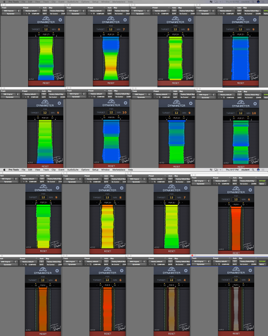This screenshot has height=336, width=268.
Task: Open track selector dropdown in the MIN 3 window
Action: point(200,261)
